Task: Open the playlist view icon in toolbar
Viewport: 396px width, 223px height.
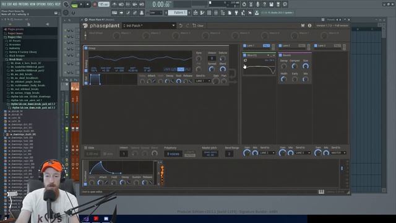Action: (x=196, y=12)
